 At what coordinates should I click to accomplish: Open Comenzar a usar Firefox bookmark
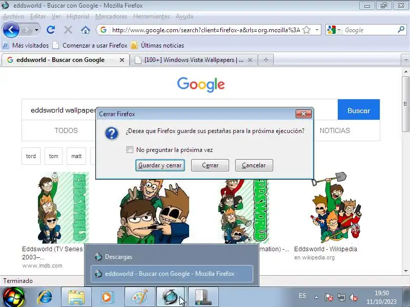(x=90, y=46)
